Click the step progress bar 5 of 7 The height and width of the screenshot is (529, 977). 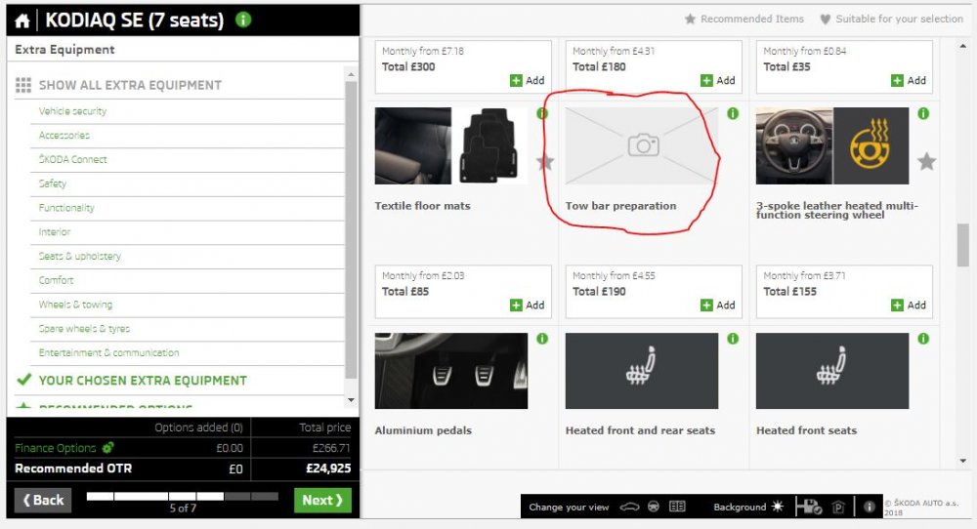coord(183,496)
